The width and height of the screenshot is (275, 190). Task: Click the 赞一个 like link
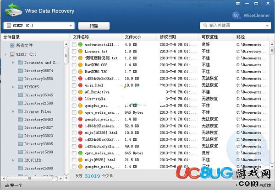(16, 185)
